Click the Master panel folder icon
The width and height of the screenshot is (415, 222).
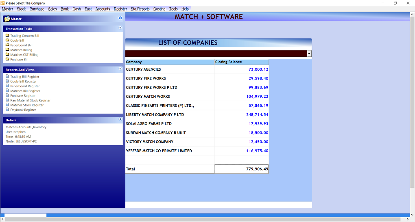7,19
